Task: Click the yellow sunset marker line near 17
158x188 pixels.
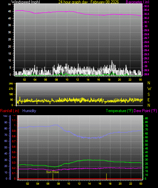Action: point(106,176)
